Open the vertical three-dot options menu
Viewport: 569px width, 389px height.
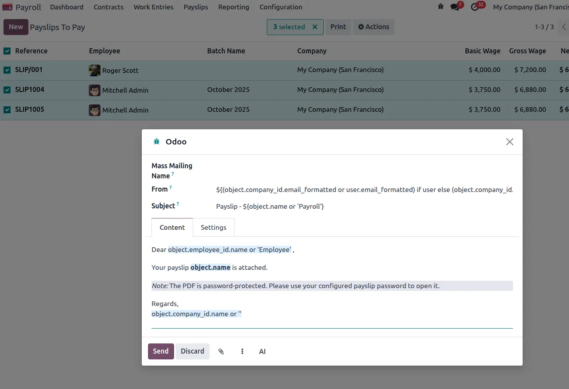(x=242, y=351)
